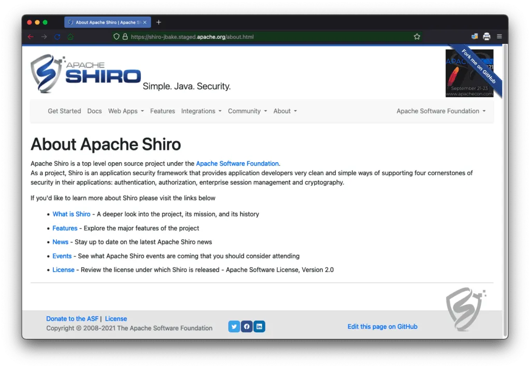530x368 pixels.
Task: Expand the Web Apps dropdown menu
Action: tap(126, 111)
